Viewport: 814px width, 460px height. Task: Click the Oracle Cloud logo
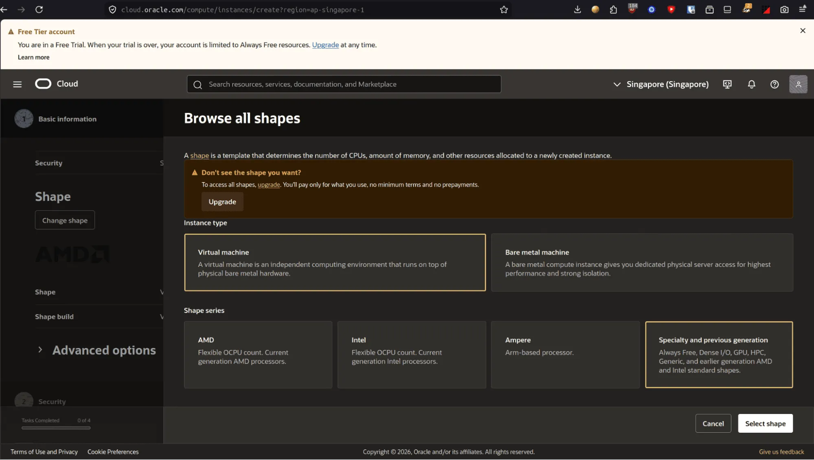coord(57,84)
